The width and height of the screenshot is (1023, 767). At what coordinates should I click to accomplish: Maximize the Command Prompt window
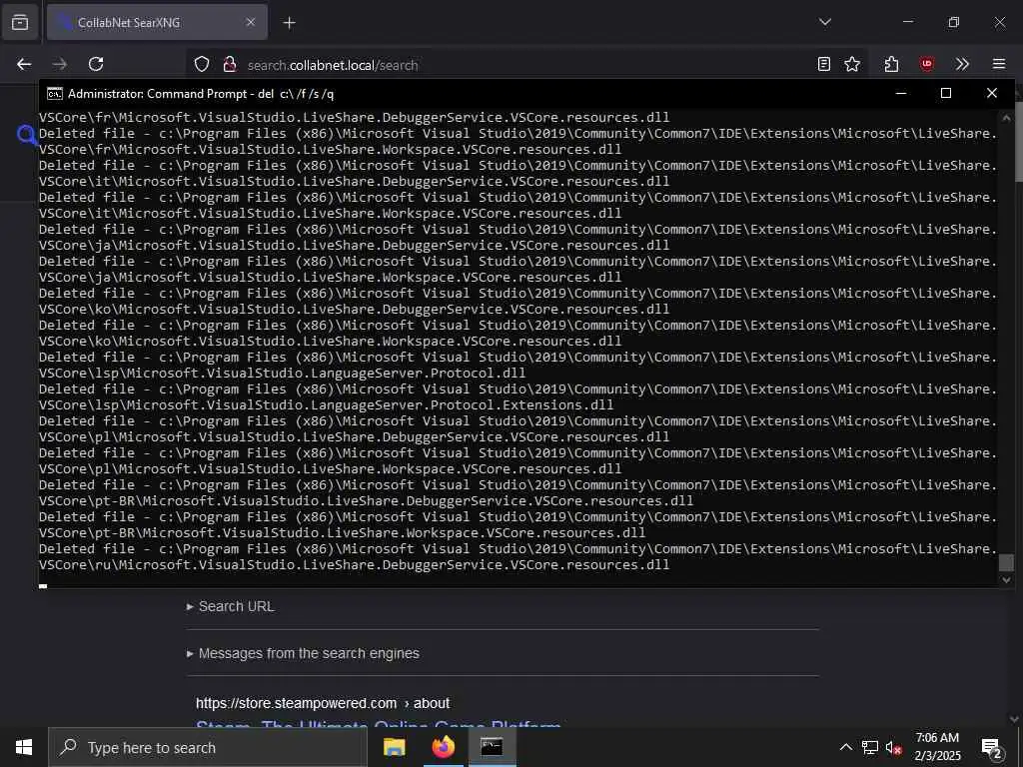[946, 93]
